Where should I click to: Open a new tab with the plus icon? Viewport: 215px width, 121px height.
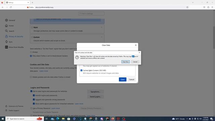[x=32, y=2]
